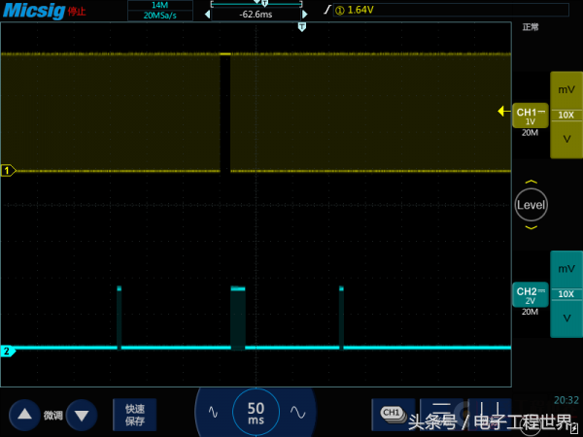
Task: Select the CH1 channel button
Action: click(x=531, y=116)
